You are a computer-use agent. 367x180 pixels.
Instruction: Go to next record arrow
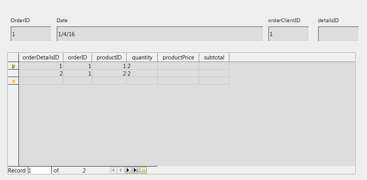128,170
